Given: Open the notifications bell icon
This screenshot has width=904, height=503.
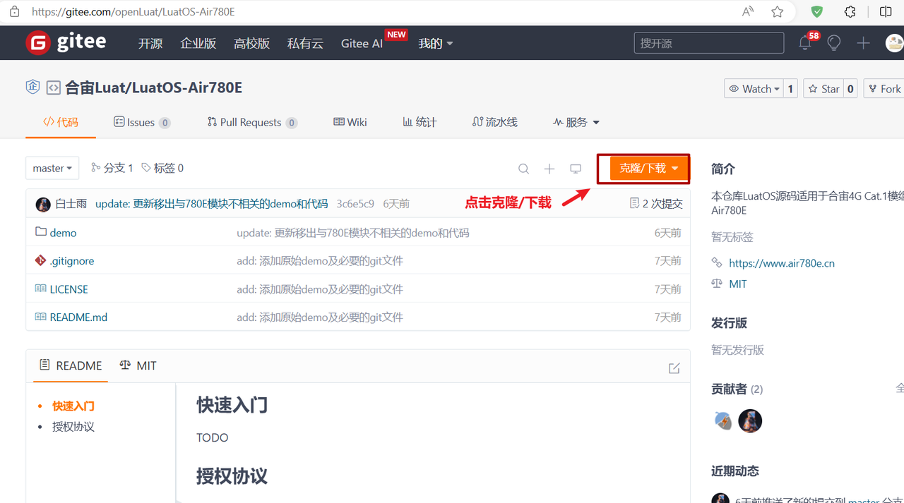Looking at the screenshot, I should pos(805,43).
